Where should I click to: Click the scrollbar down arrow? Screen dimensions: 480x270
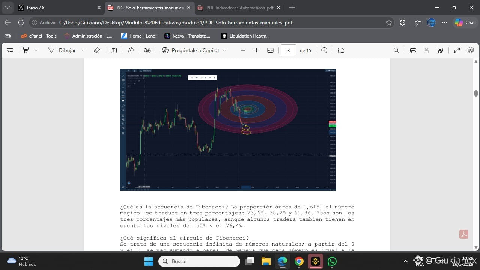476,247
